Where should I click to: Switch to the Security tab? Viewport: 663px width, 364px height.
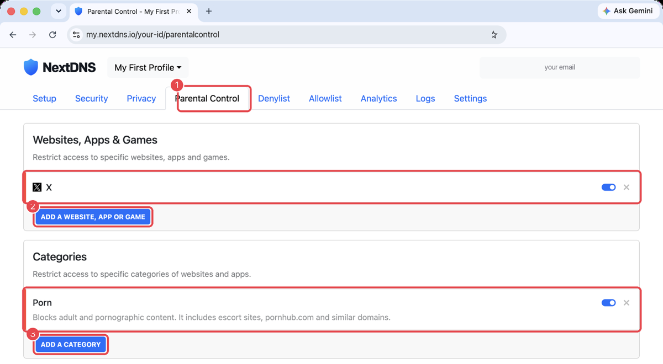[x=91, y=99]
